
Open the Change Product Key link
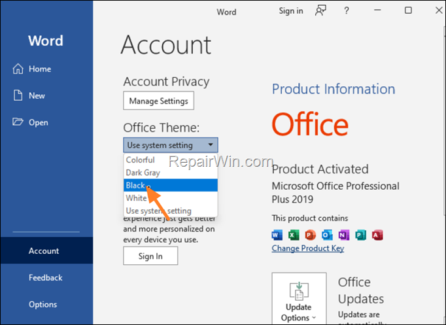click(x=308, y=248)
